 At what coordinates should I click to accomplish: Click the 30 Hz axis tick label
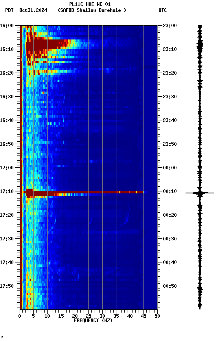pos(102,316)
